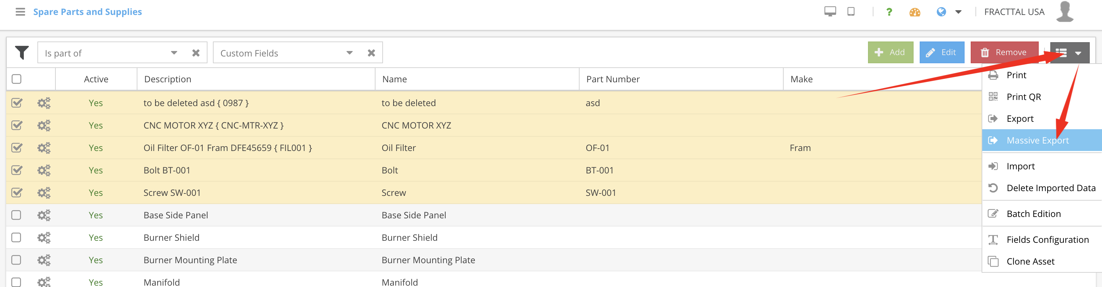Sort by Part Number column header

tap(613, 79)
